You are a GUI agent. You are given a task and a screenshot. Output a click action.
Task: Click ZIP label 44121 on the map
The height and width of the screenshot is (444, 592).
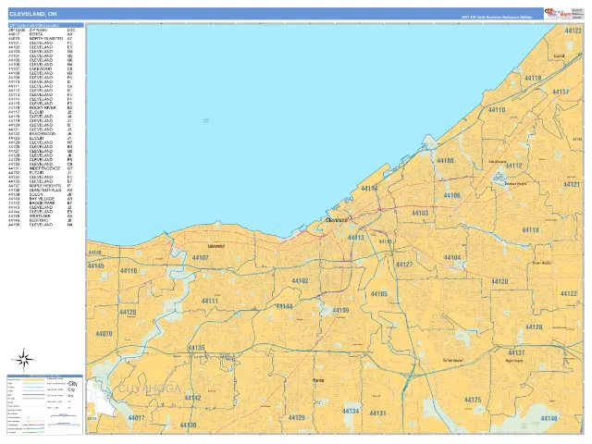click(x=572, y=184)
